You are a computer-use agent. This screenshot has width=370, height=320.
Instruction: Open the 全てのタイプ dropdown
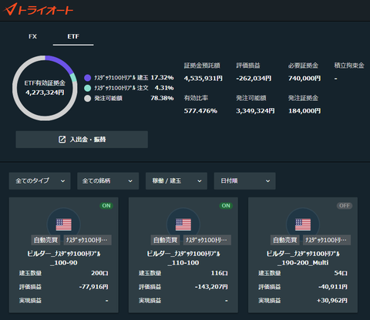(40, 181)
